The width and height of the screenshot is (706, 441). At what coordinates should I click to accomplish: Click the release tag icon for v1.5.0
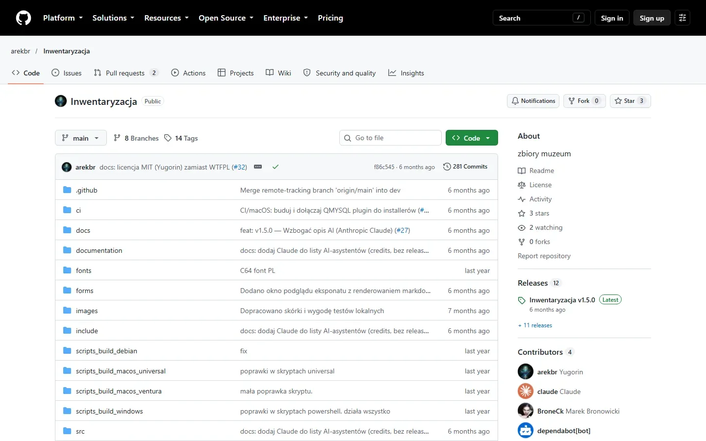tap(522, 300)
